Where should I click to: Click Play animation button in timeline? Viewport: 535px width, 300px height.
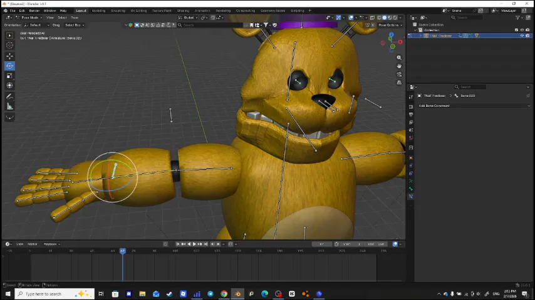(194, 244)
